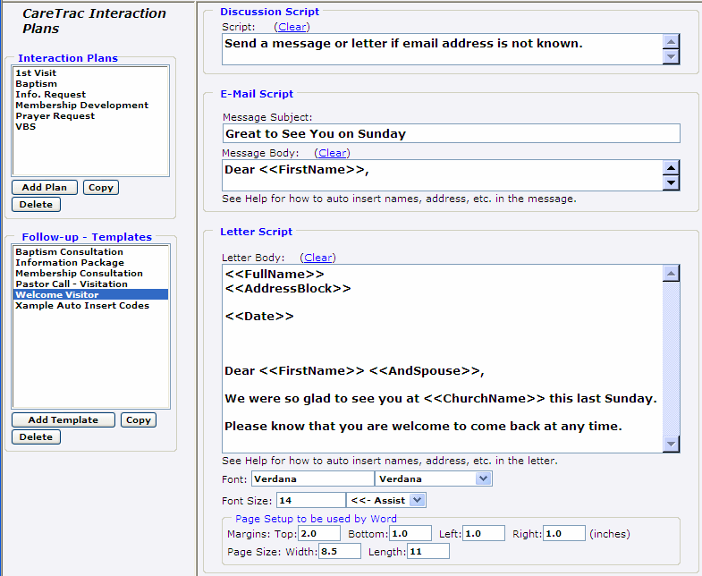Clear the Letter Body text
702x576 pixels.
click(x=318, y=258)
